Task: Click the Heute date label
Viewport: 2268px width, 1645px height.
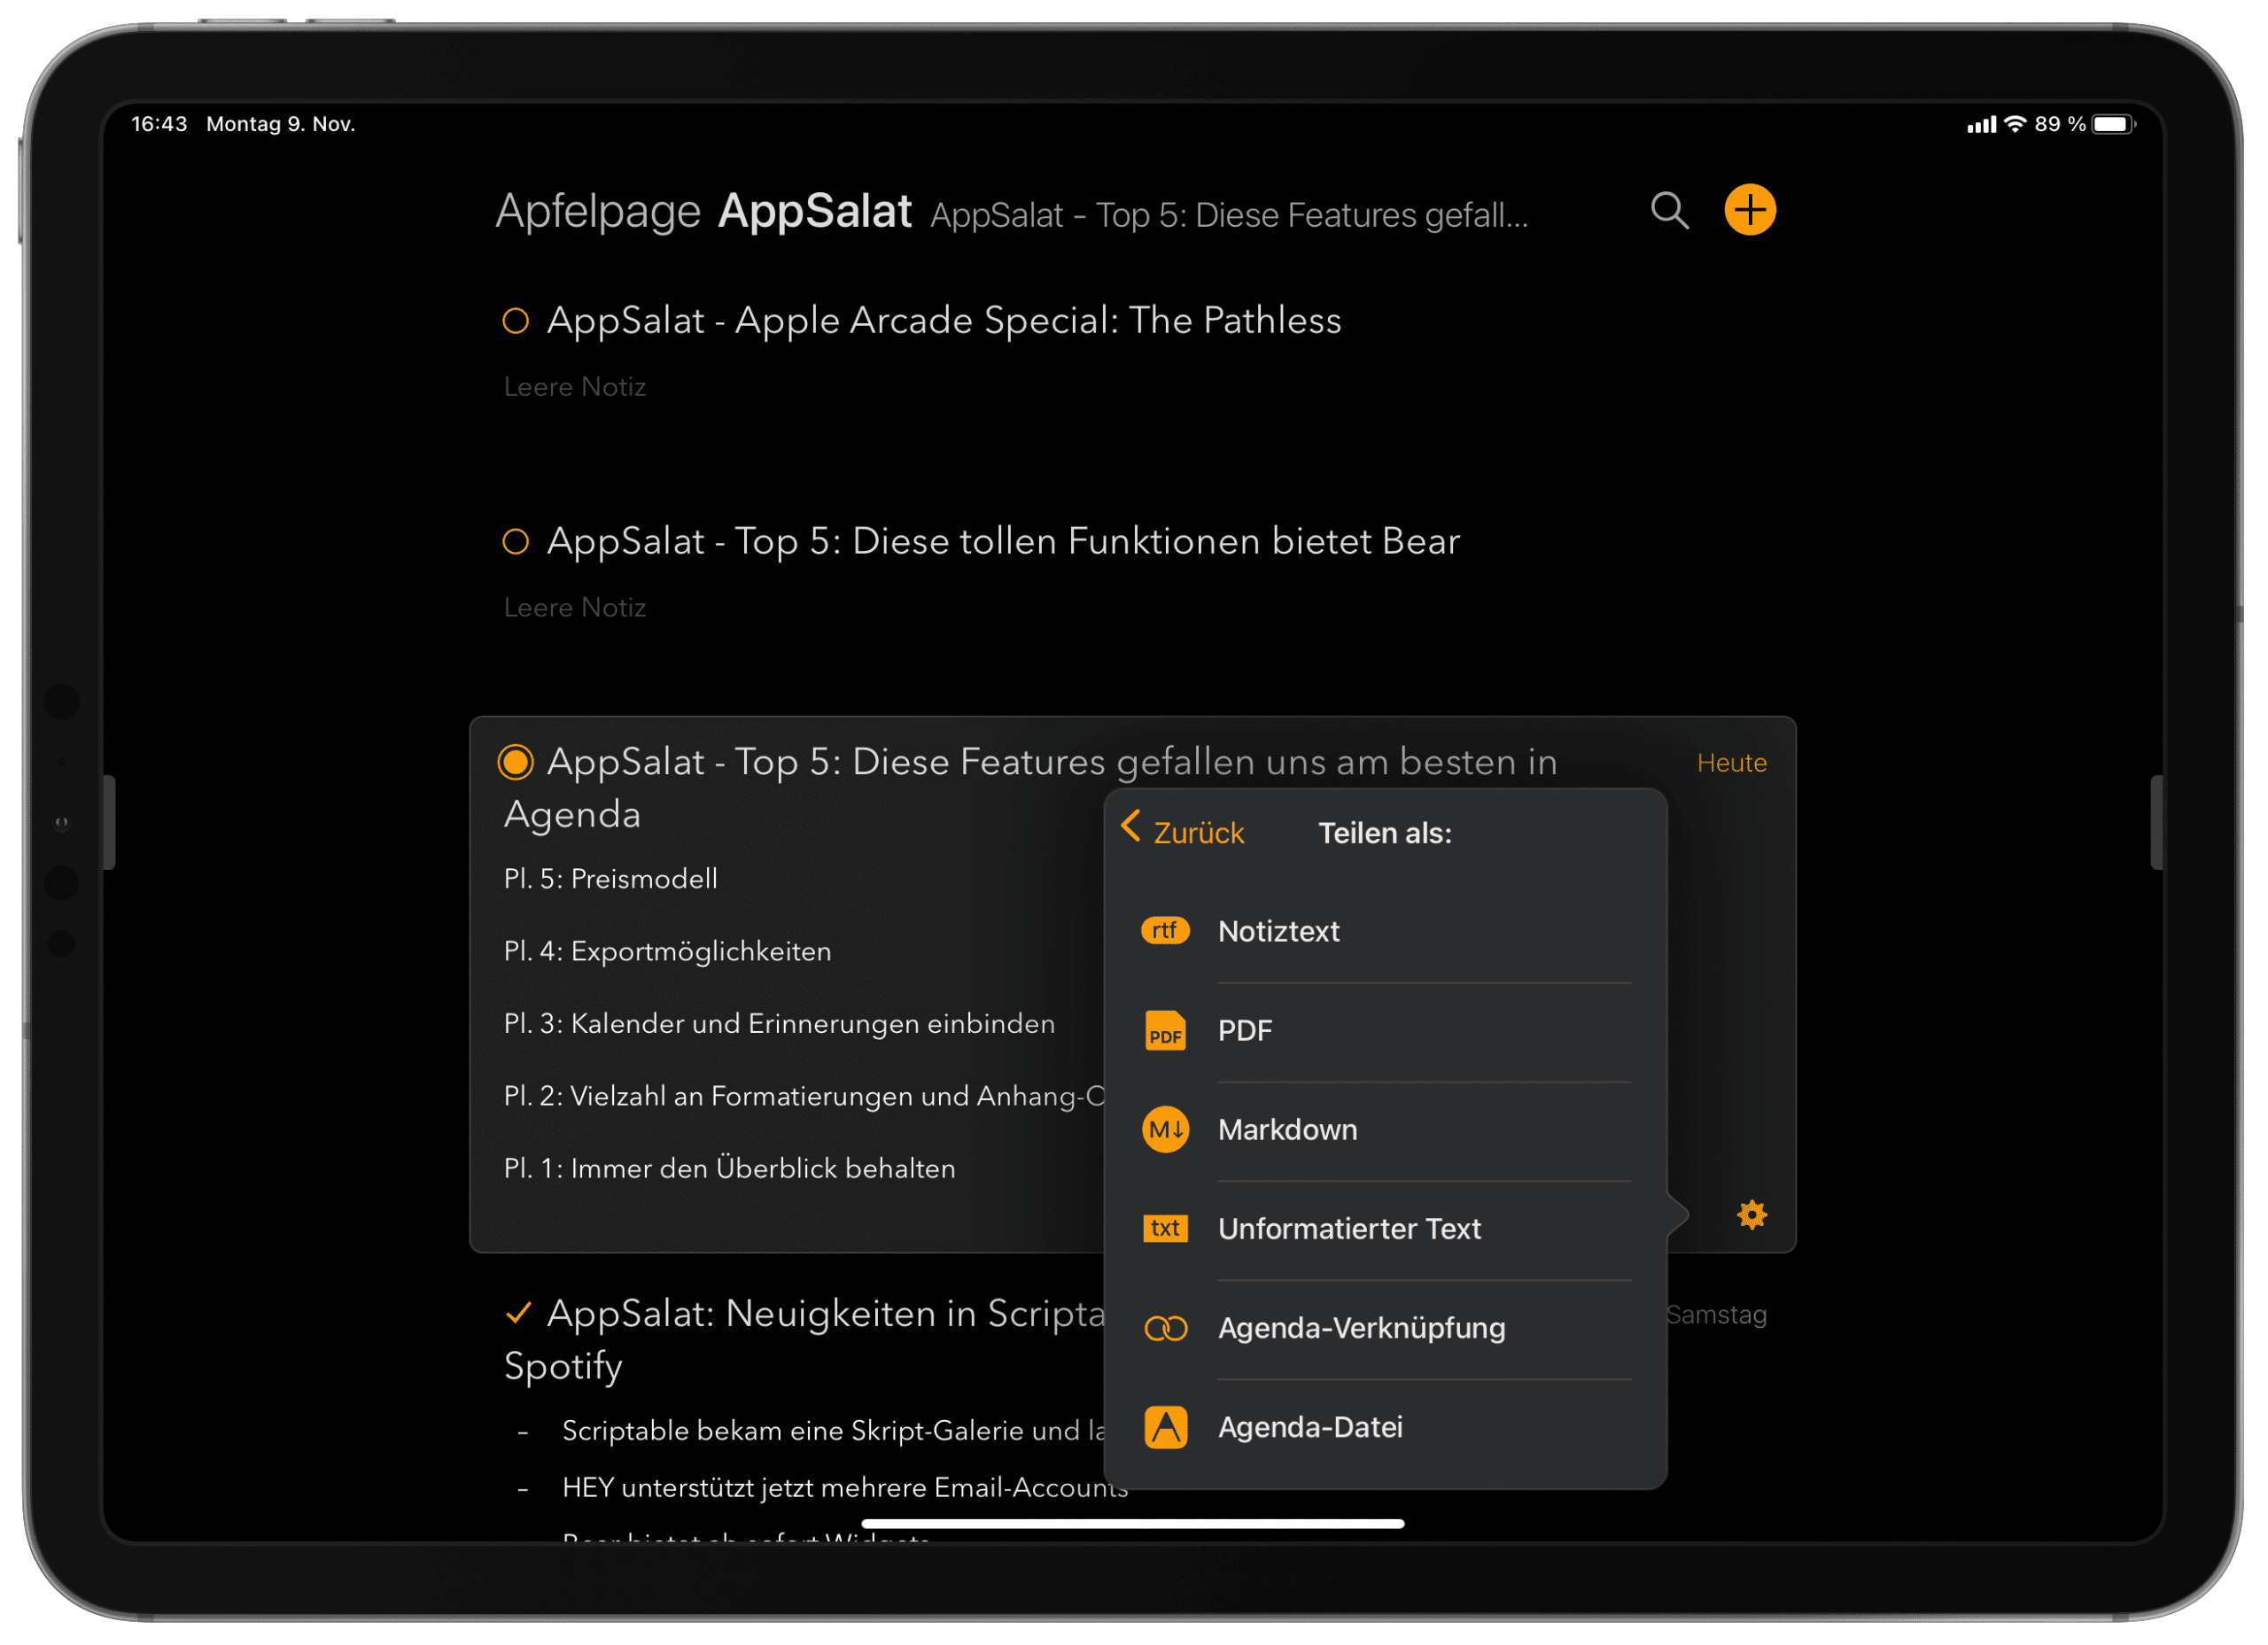Action: click(1731, 763)
